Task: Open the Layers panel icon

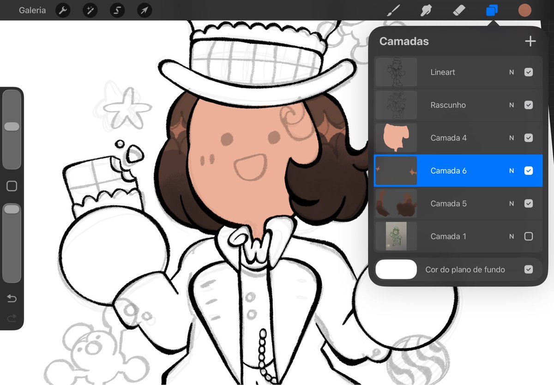Action: (x=492, y=10)
